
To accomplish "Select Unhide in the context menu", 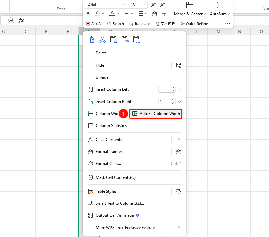I will pyautogui.click(x=134, y=77).
